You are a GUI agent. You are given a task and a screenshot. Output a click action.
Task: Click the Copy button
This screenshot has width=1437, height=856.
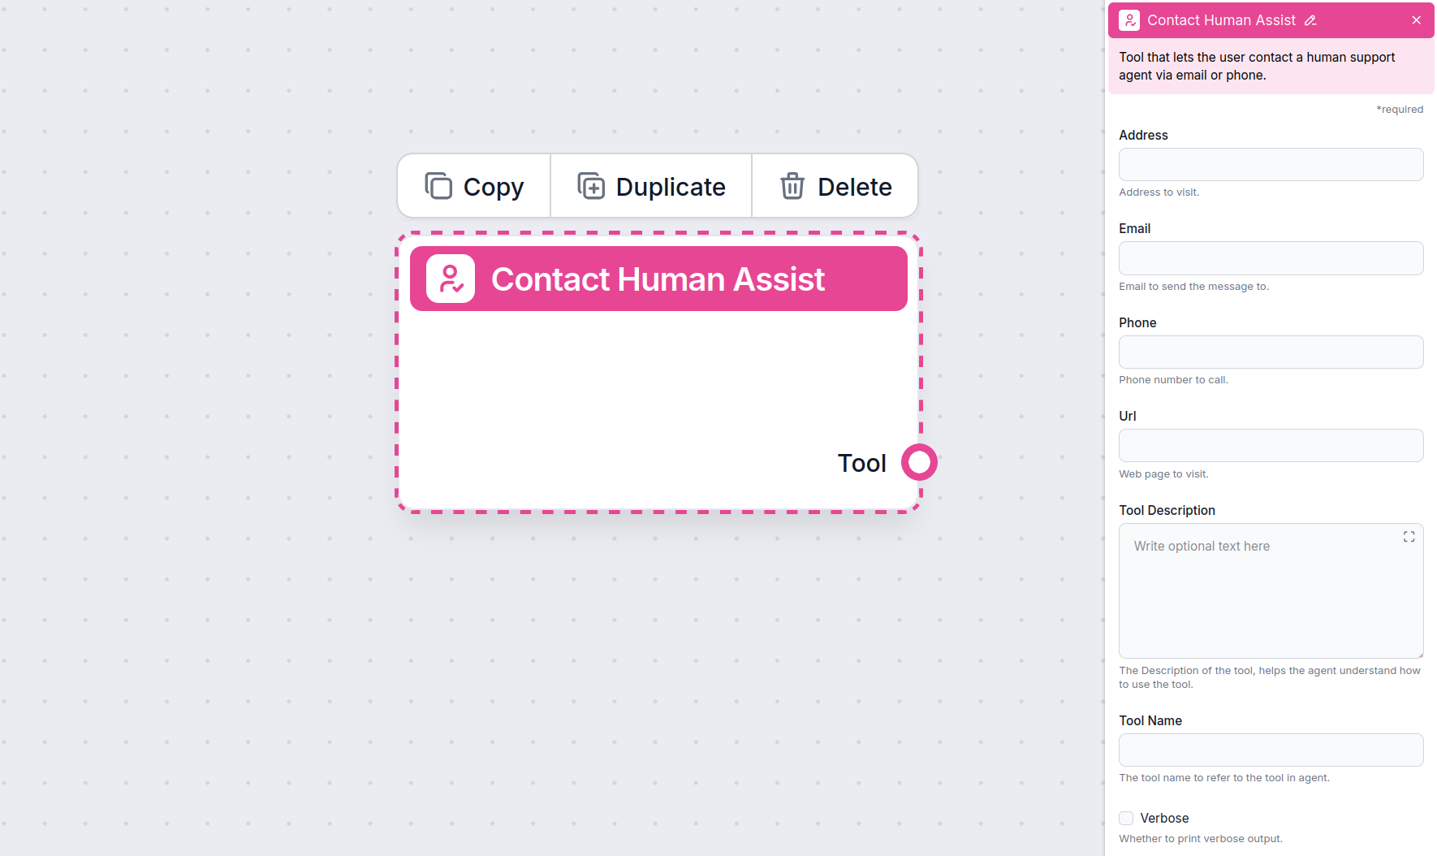(473, 186)
